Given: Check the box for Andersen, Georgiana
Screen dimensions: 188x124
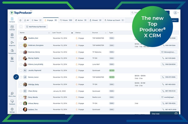Looking at the screenshot, I should (x=21, y=45).
